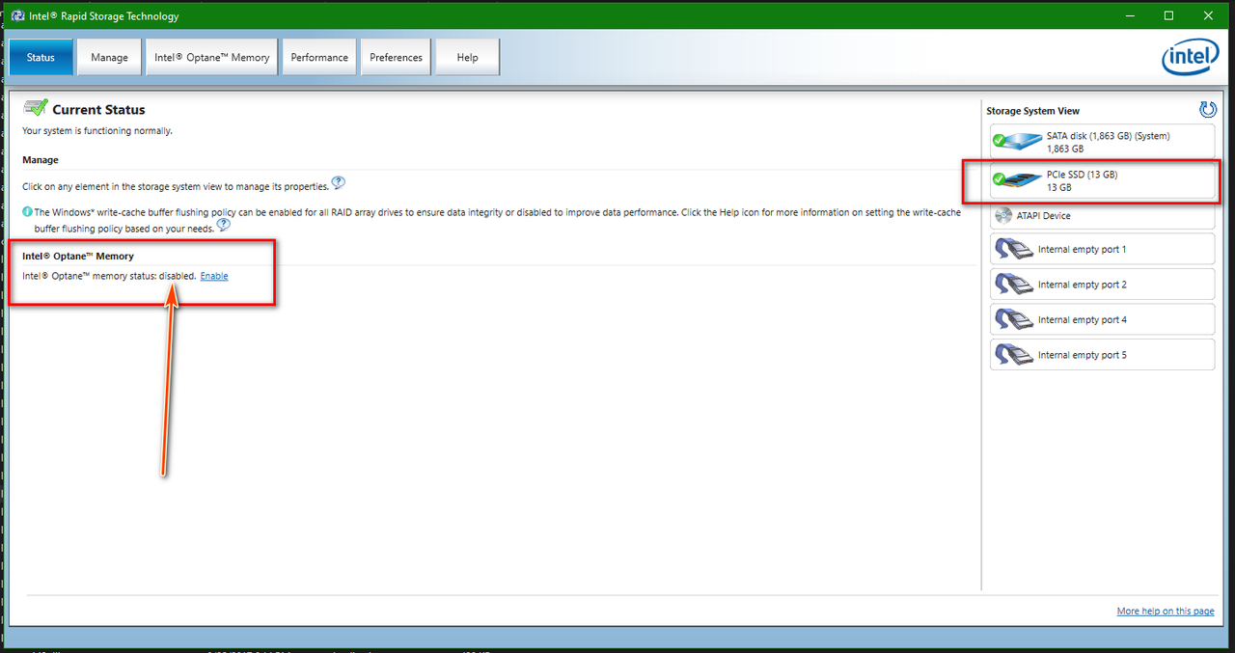Screen dimensions: 1235x653
Task: Open the Intel Optane Memory tab
Action: (x=212, y=57)
